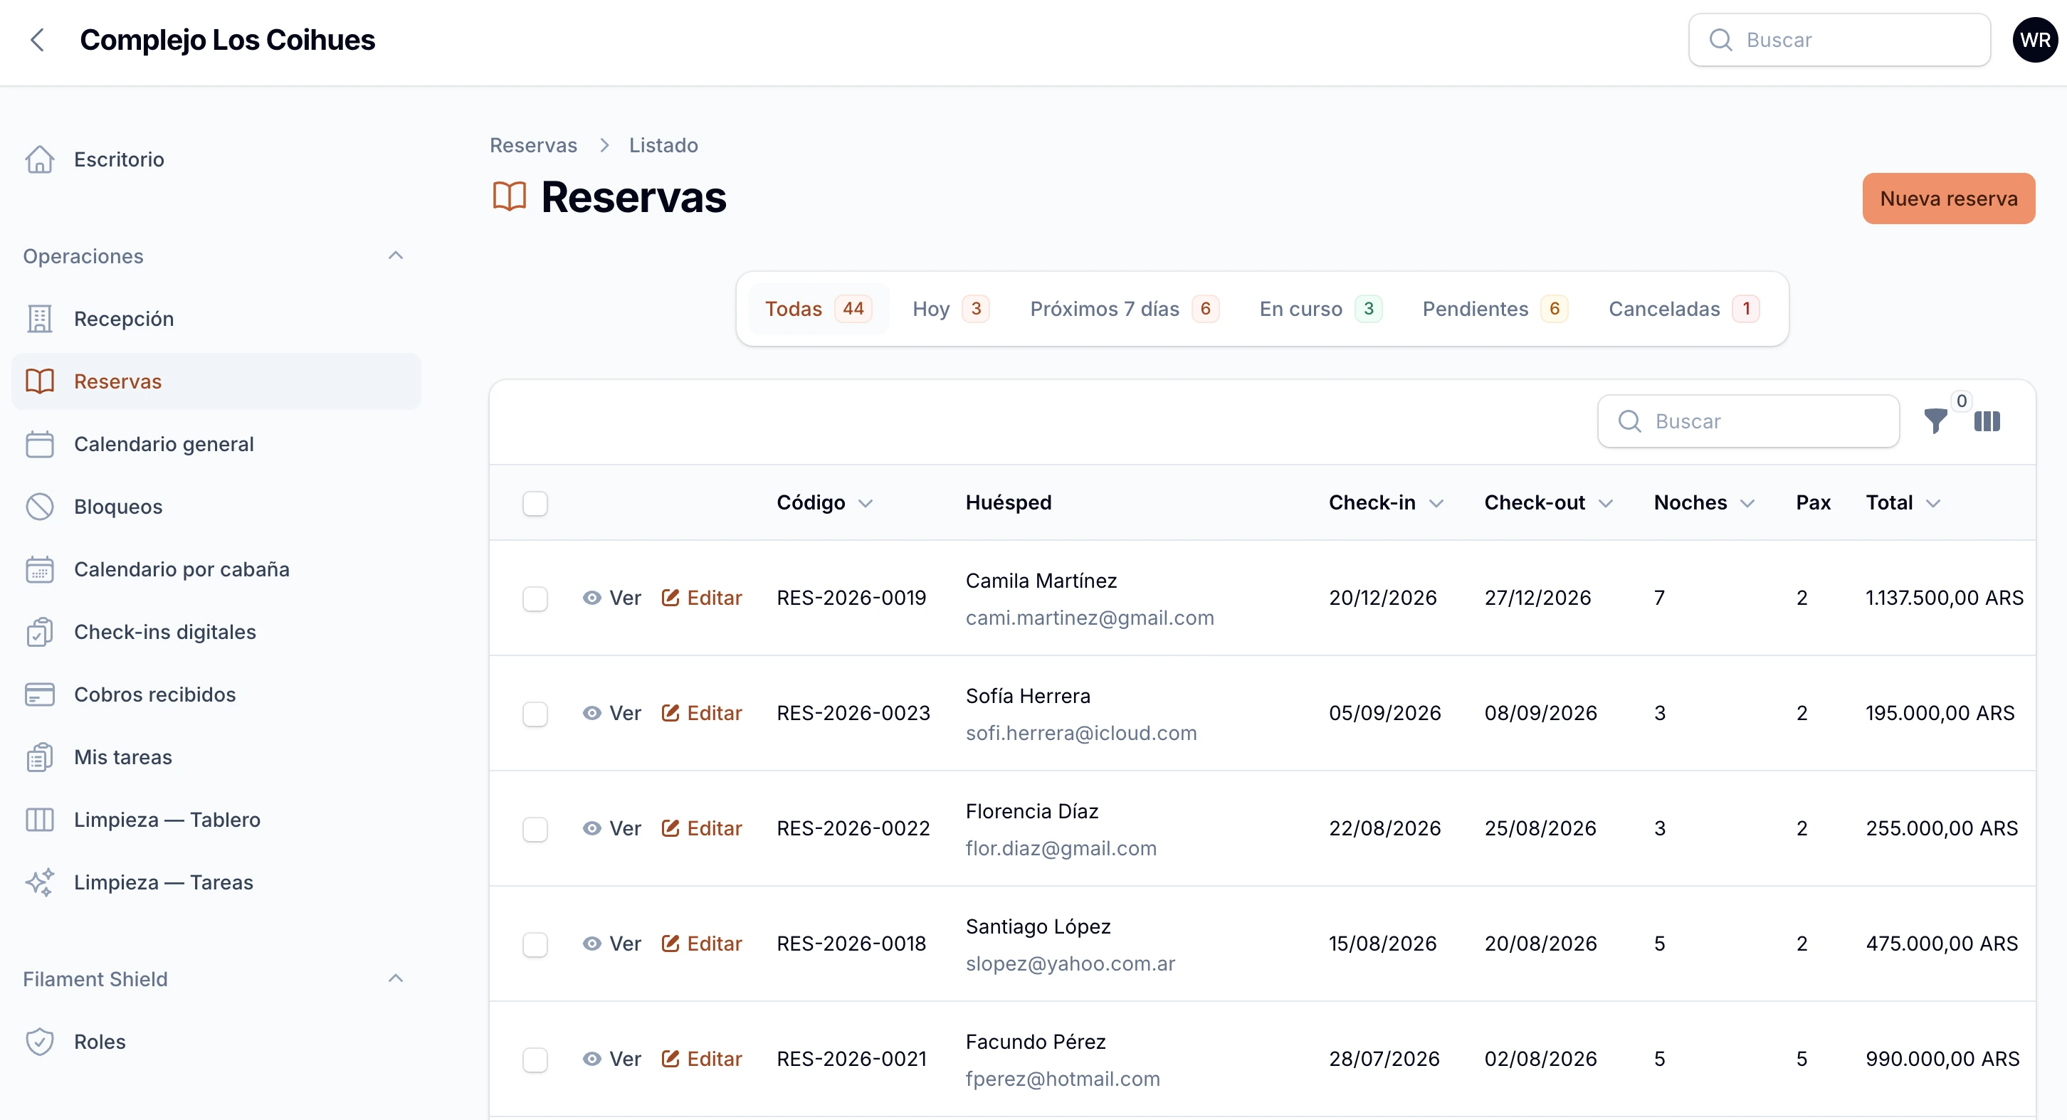The width and height of the screenshot is (2067, 1120).
Task: Click the Recepción building icon
Action: point(39,319)
